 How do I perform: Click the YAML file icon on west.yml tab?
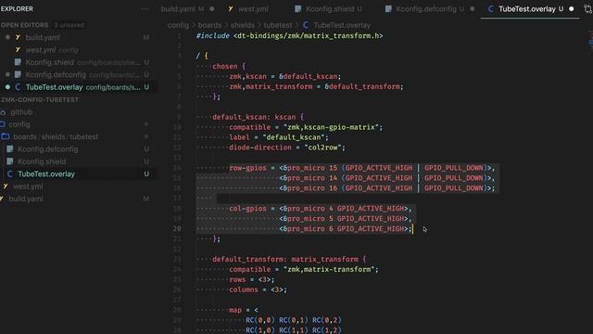[x=231, y=8]
